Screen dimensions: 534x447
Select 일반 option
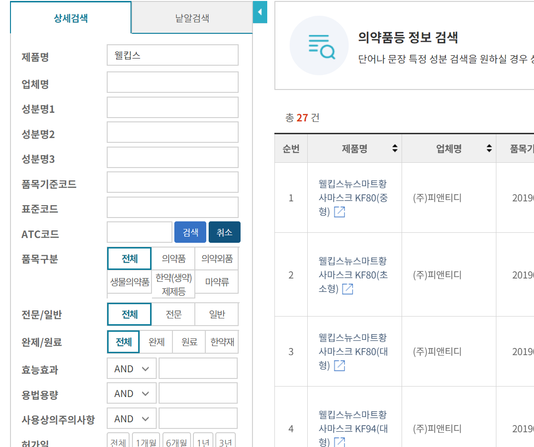click(x=217, y=314)
